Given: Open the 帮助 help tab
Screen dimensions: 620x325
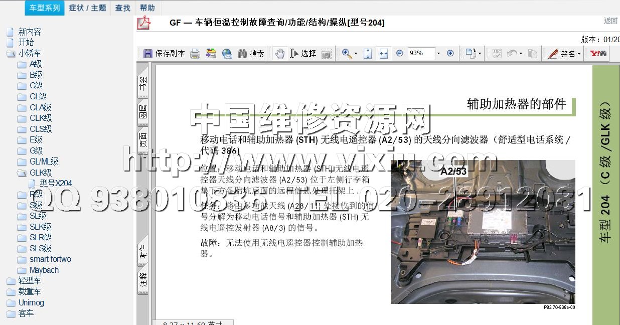Looking at the screenshot, I should pyautogui.click(x=147, y=8).
